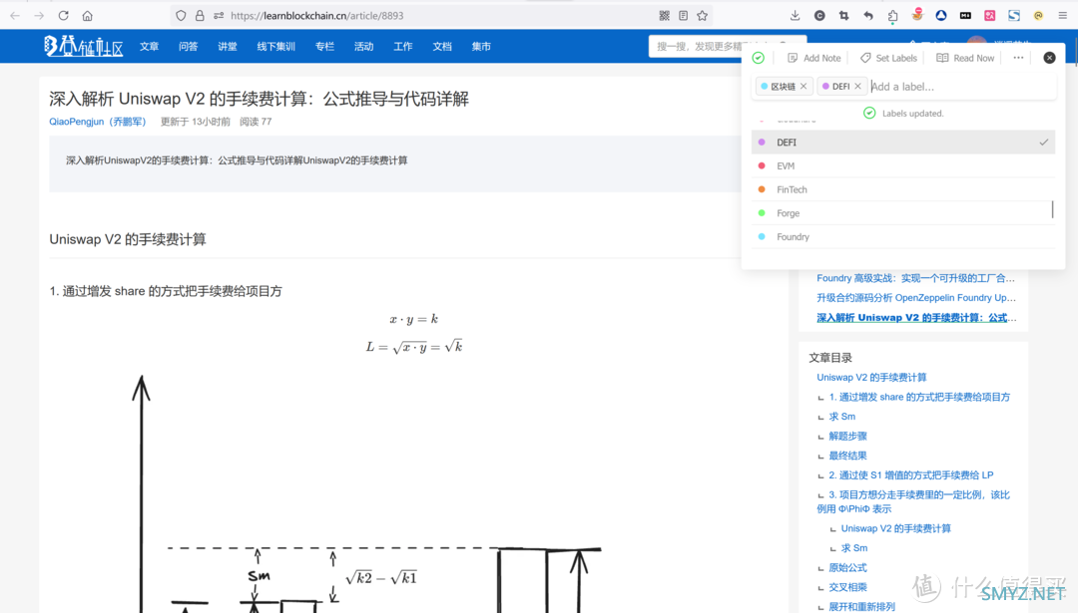Jump to section 2 通过使 S1 增值 in contents

pos(911,475)
